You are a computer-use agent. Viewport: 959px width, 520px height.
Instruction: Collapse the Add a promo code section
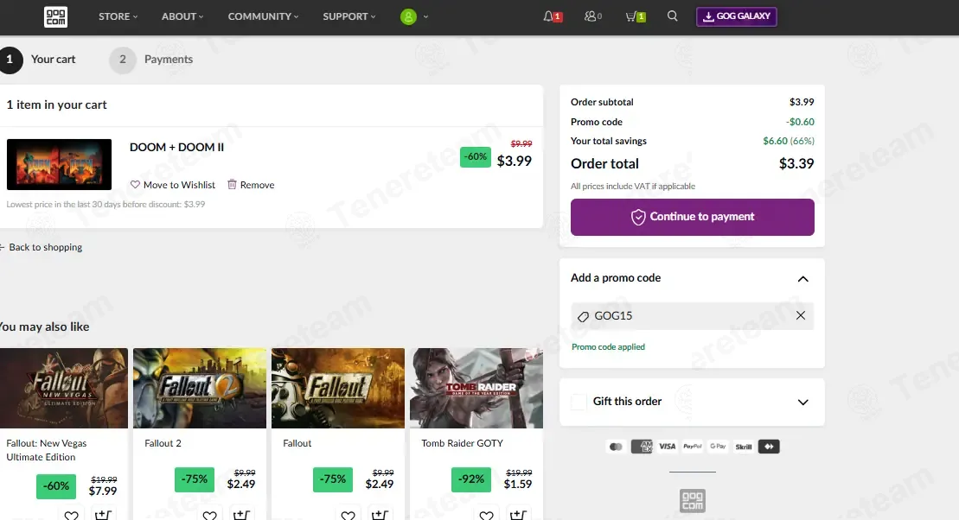click(803, 279)
